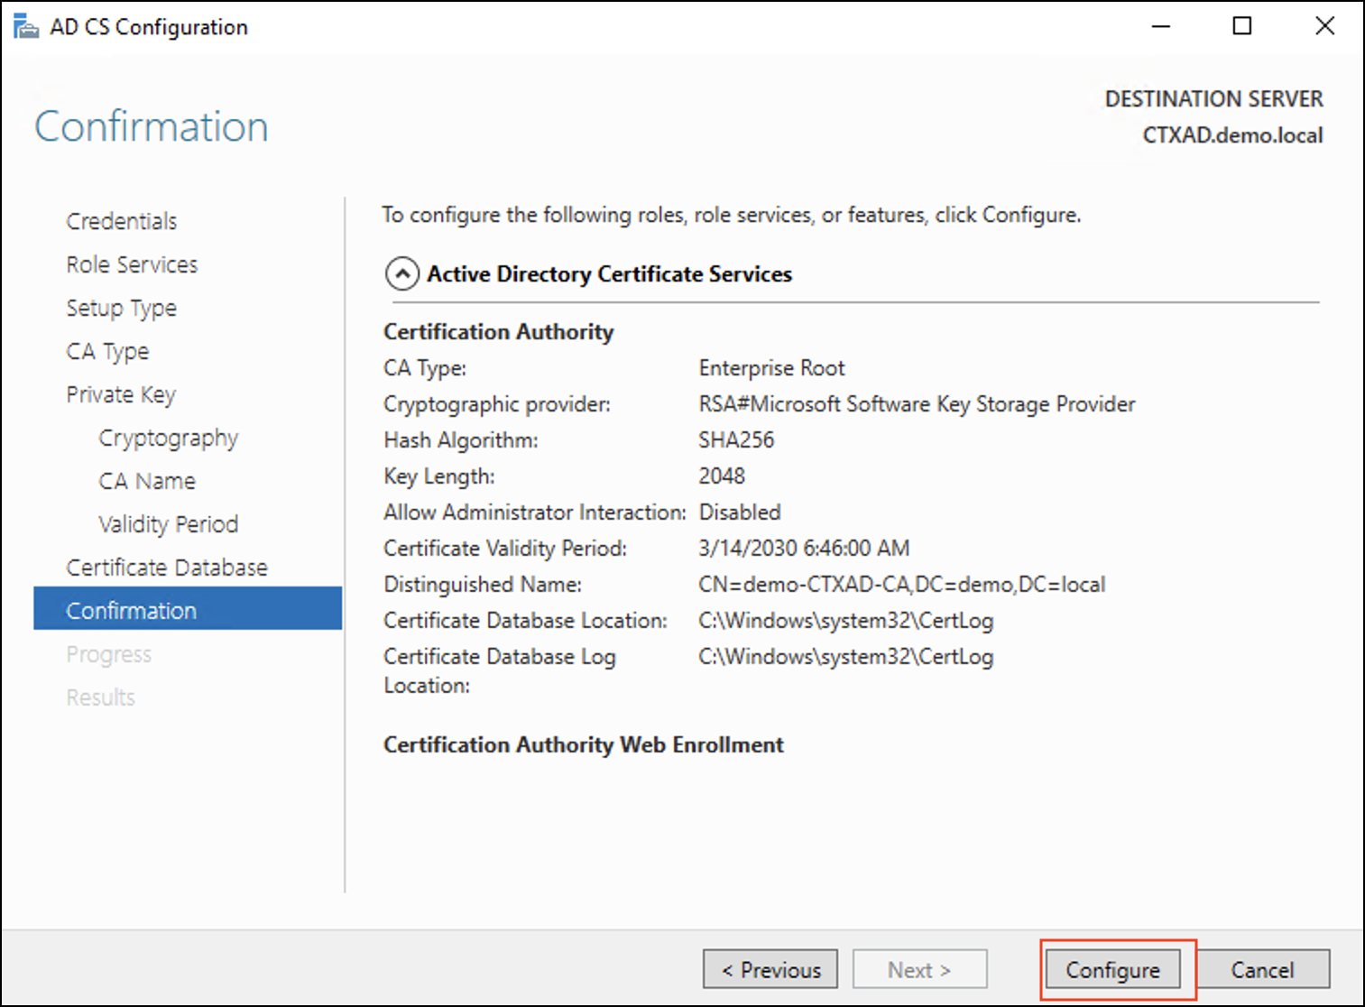Navigate to the CA Type step

[107, 351]
